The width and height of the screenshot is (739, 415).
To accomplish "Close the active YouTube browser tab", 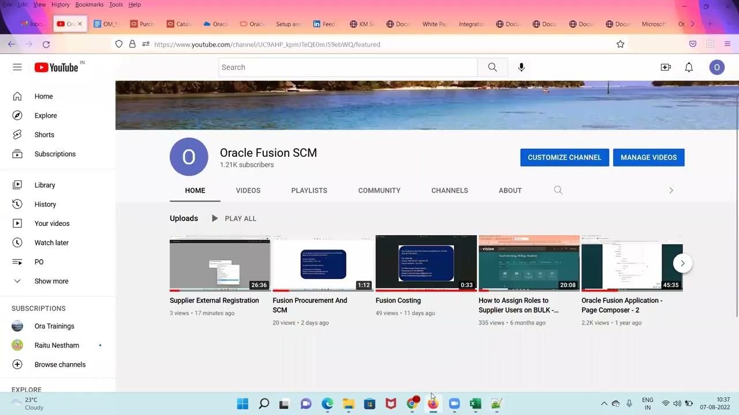I will pyautogui.click(x=80, y=24).
